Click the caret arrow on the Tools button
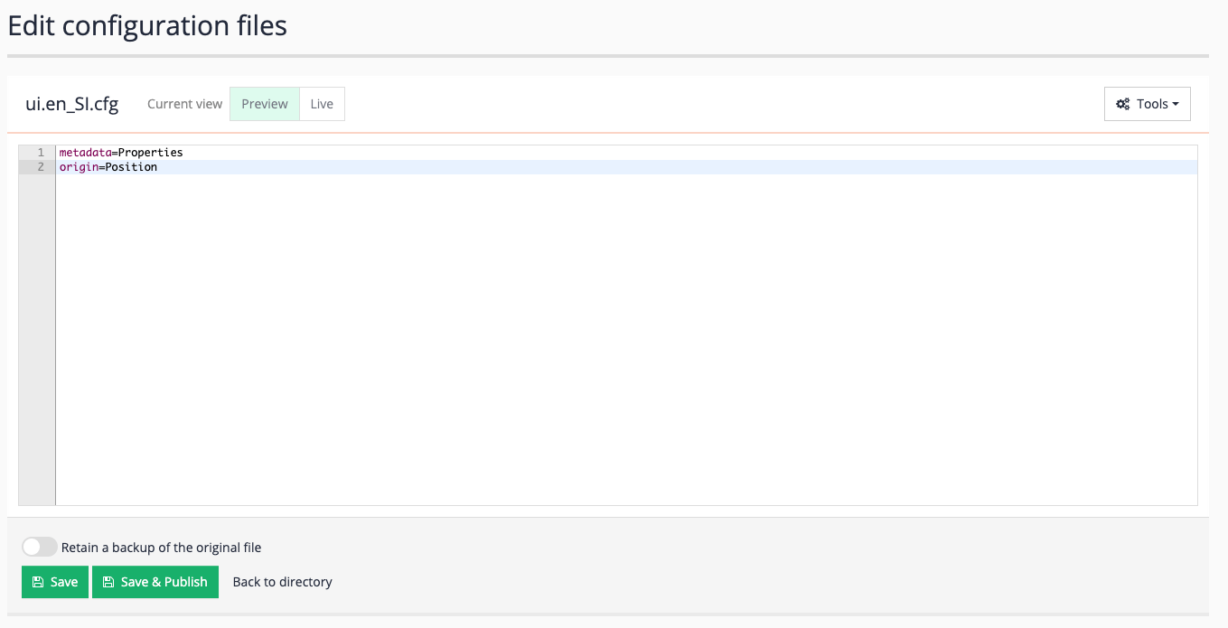 click(x=1177, y=103)
